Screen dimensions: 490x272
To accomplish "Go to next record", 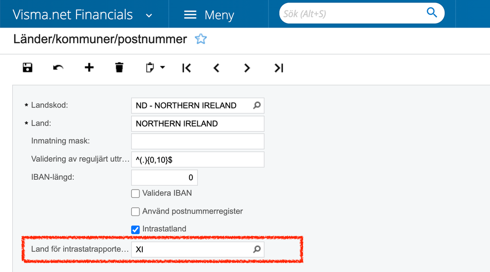I will (x=247, y=68).
